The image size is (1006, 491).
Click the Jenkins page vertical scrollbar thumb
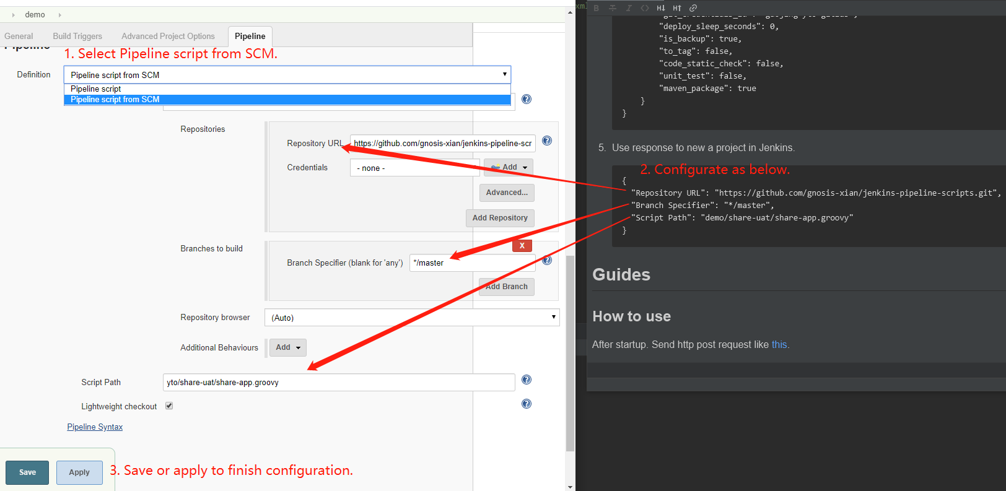pos(571,353)
